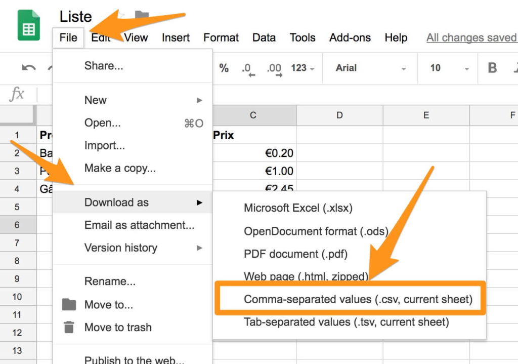Viewport: 518px width, 364px height.
Task: Open the Google Sheets home icon
Action: click(29, 25)
